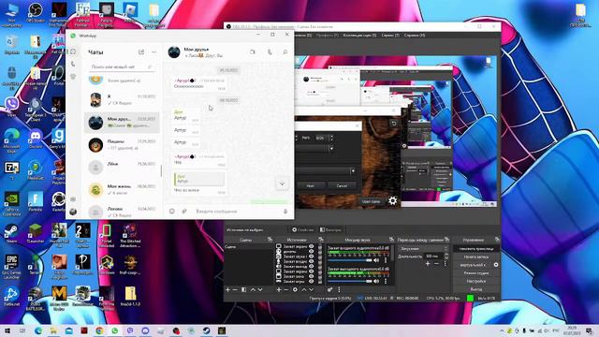Attach a file with the paperclip icon

pos(184,212)
